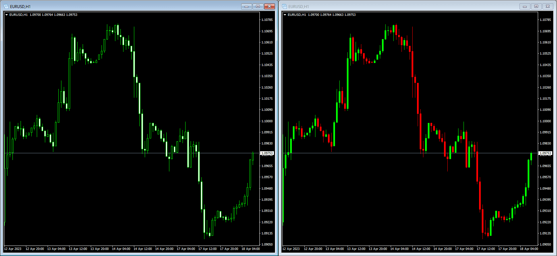Click the chart icon in the inactive right window title bar

pos(284,6)
